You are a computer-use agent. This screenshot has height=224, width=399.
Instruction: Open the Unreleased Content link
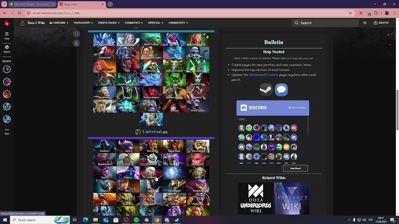264,75
